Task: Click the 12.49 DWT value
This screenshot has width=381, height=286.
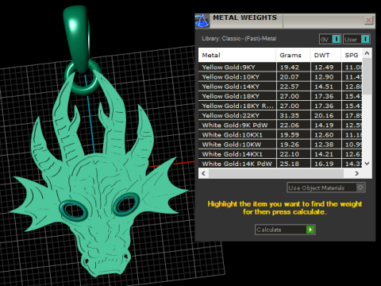Action: point(324,68)
